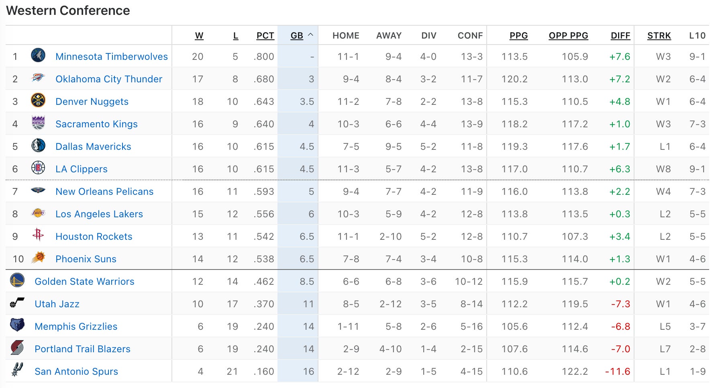Click the Oklahoma City Thunder logo
The image size is (718, 388).
coord(38,78)
